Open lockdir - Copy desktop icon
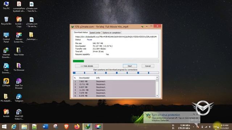 (x=19, y=22)
